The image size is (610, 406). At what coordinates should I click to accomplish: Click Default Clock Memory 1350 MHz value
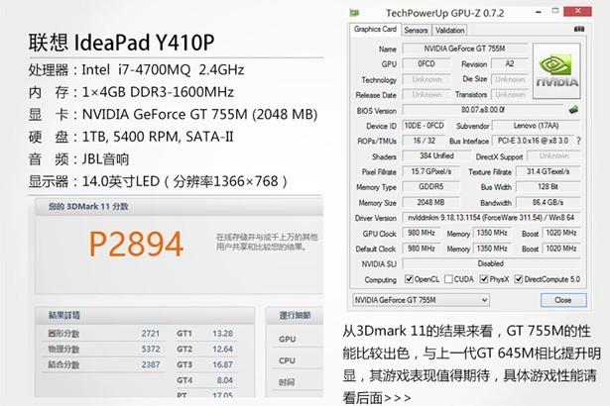point(492,249)
